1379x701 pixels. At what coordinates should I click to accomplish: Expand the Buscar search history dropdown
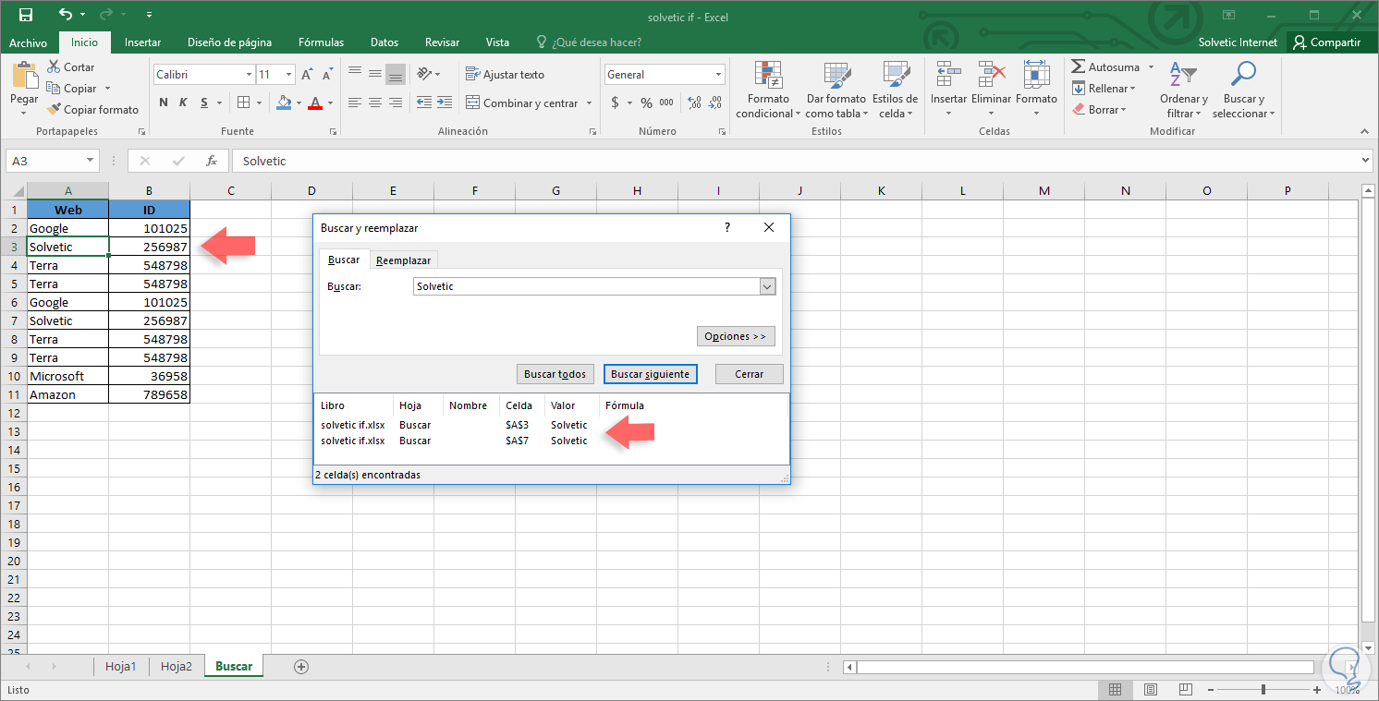pos(766,286)
